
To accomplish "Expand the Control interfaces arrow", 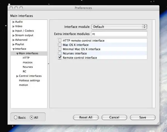I will [x=17, y=76].
